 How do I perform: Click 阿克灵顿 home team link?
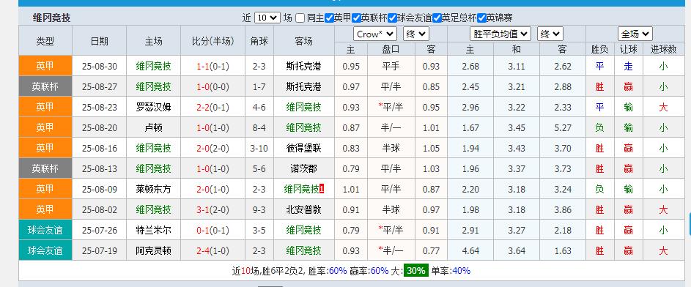153,251
